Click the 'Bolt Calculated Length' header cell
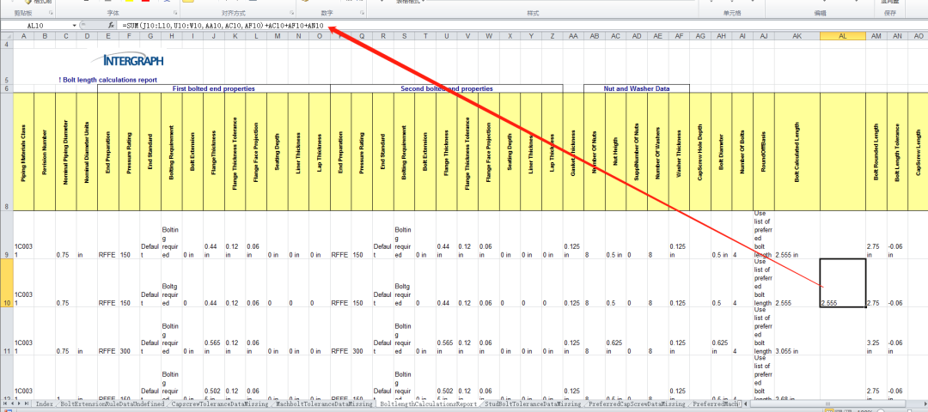 797,151
